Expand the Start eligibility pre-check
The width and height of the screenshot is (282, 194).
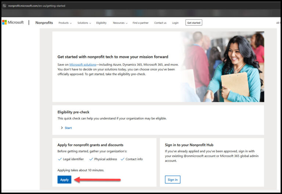pyautogui.click(x=68, y=128)
